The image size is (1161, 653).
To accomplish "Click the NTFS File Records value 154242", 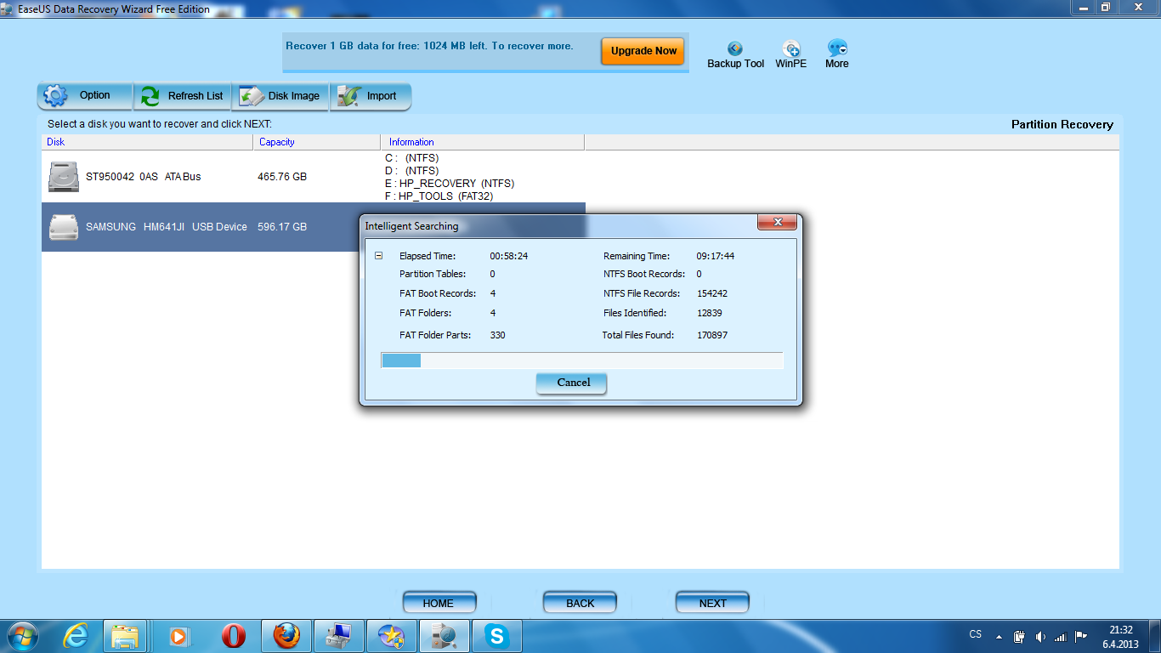I will click(x=711, y=293).
